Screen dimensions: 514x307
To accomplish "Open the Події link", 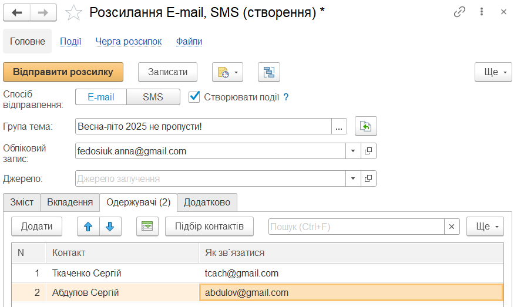I will pyautogui.click(x=70, y=41).
